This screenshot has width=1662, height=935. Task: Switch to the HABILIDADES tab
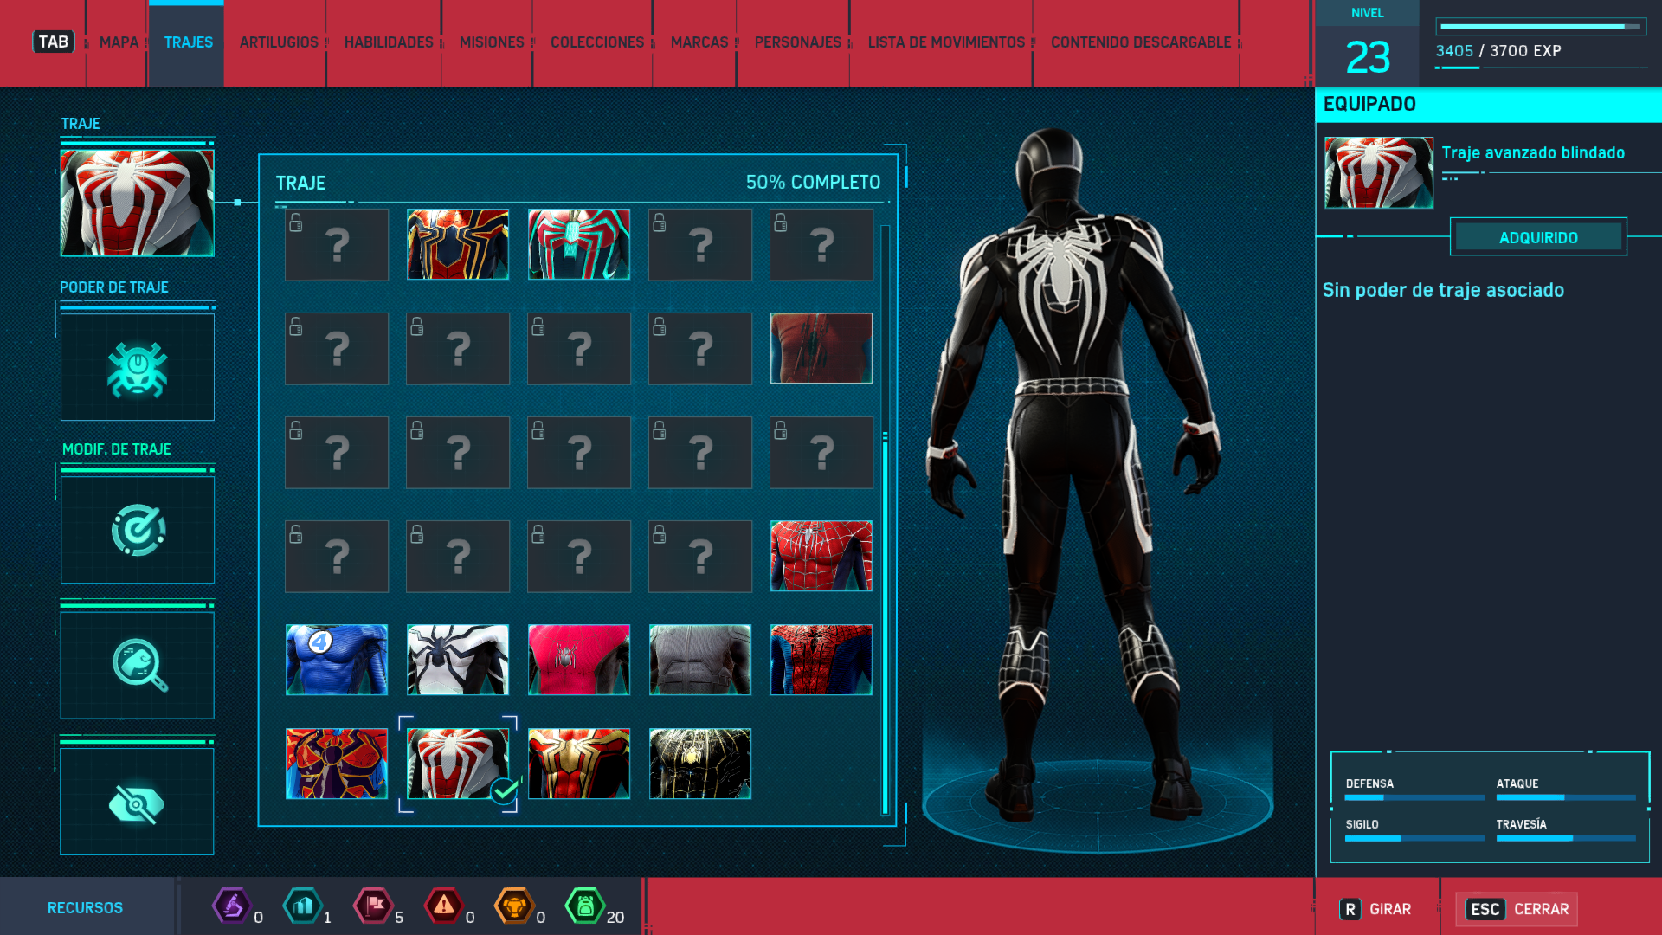tap(389, 42)
